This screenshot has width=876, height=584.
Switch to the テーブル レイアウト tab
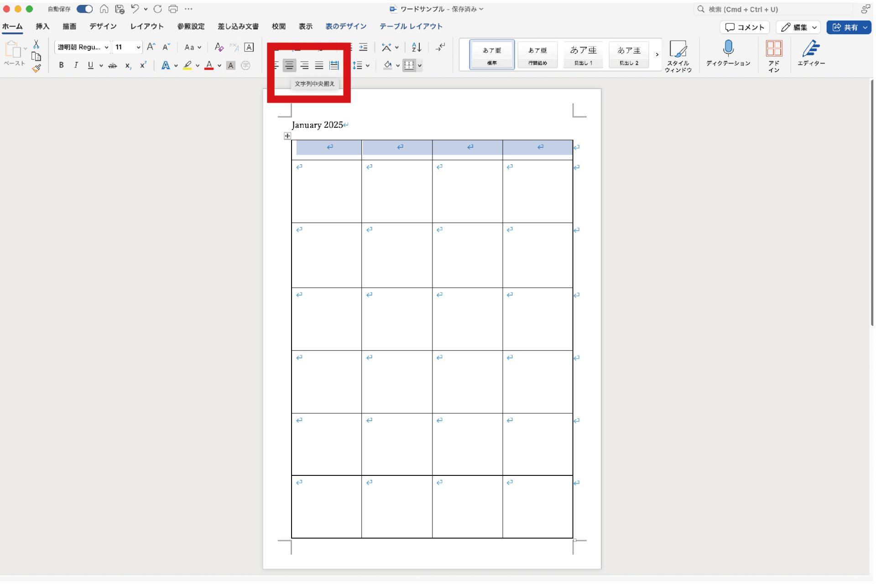(411, 26)
